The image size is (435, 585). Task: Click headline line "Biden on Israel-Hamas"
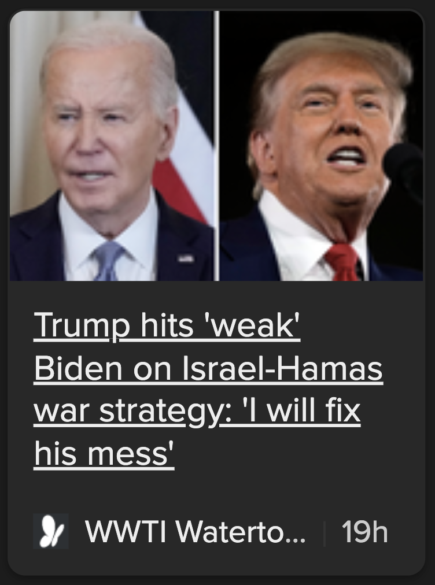pyautogui.click(x=208, y=369)
